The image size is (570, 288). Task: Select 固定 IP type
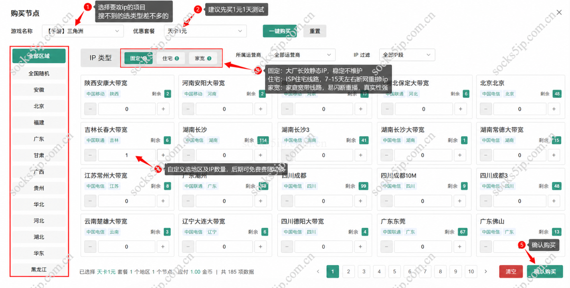139,58
